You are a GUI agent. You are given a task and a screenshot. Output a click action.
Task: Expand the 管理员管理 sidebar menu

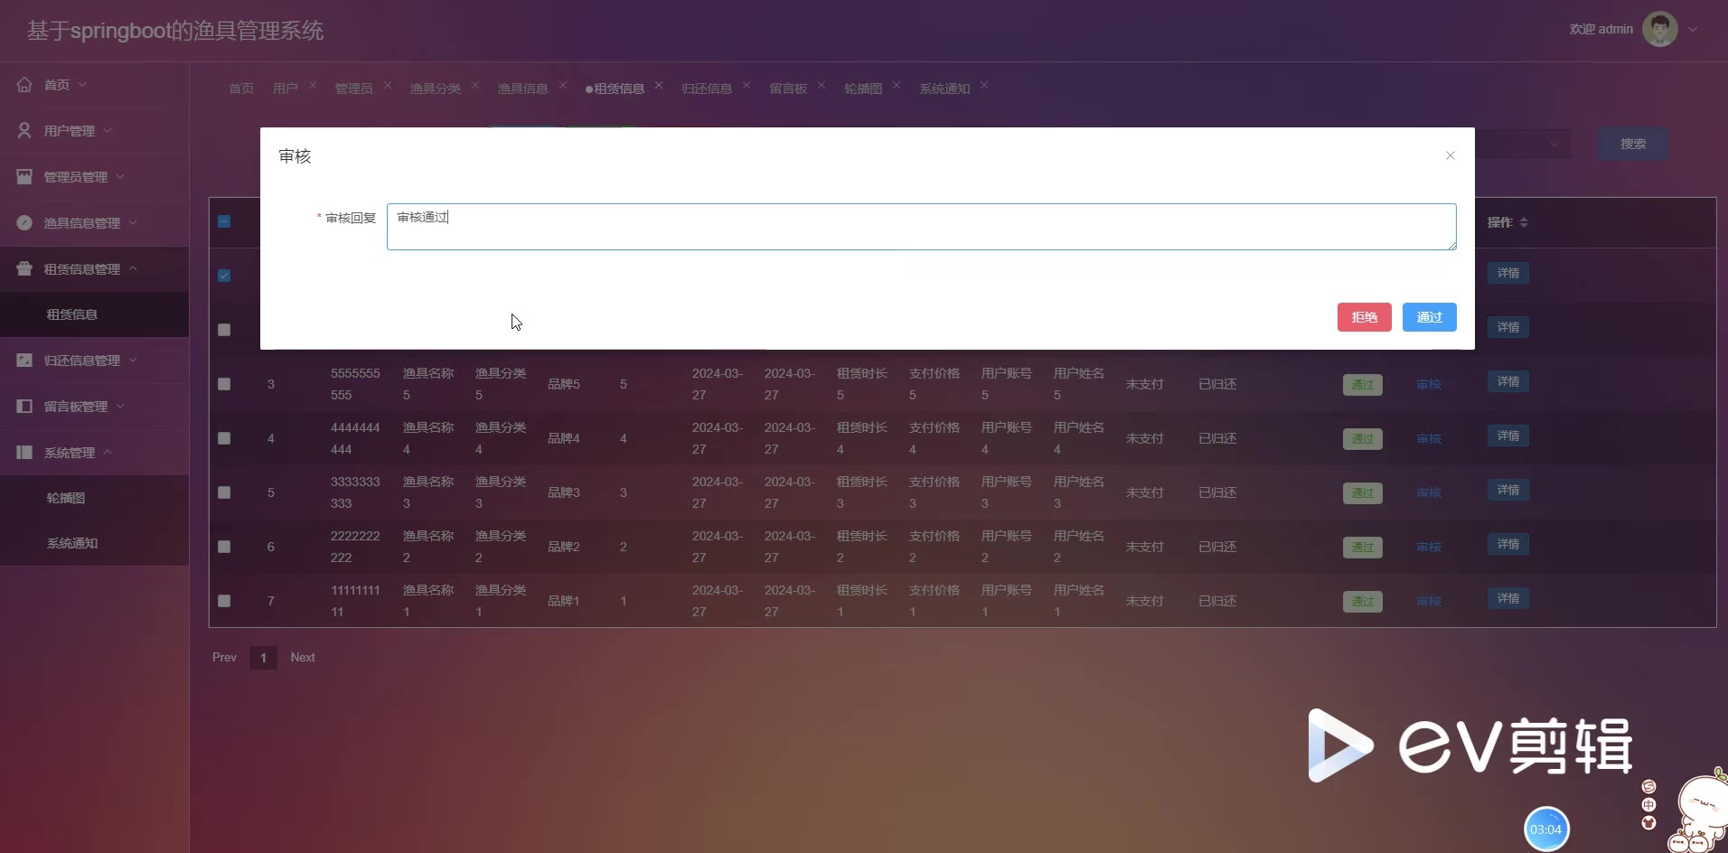tap(120, 176)
